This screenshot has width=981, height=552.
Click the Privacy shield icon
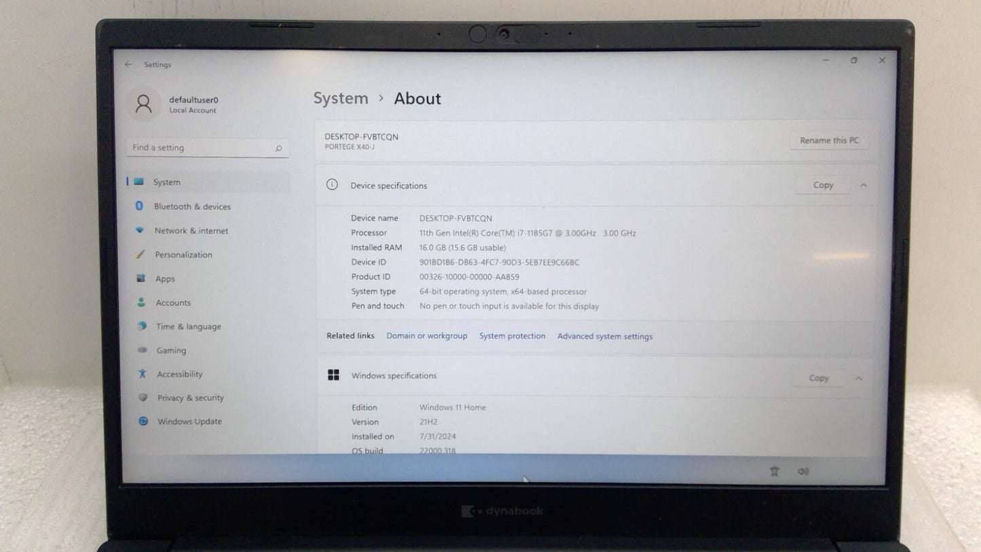pyautogui.click(x=143, y=398)
